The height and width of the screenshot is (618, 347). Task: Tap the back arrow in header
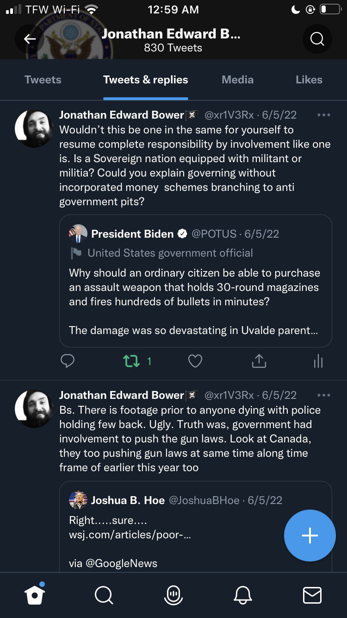[30, 39]
